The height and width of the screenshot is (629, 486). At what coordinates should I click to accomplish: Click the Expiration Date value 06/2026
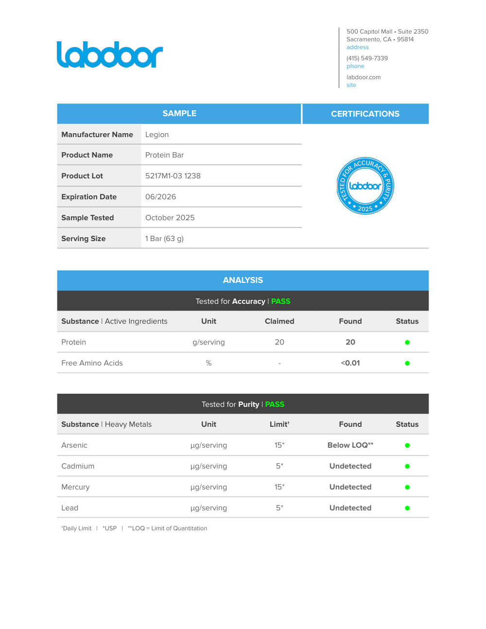tap(161, 197)
